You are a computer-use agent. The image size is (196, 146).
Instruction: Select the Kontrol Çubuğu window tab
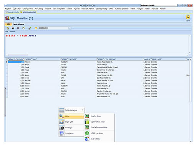point(12,12)
